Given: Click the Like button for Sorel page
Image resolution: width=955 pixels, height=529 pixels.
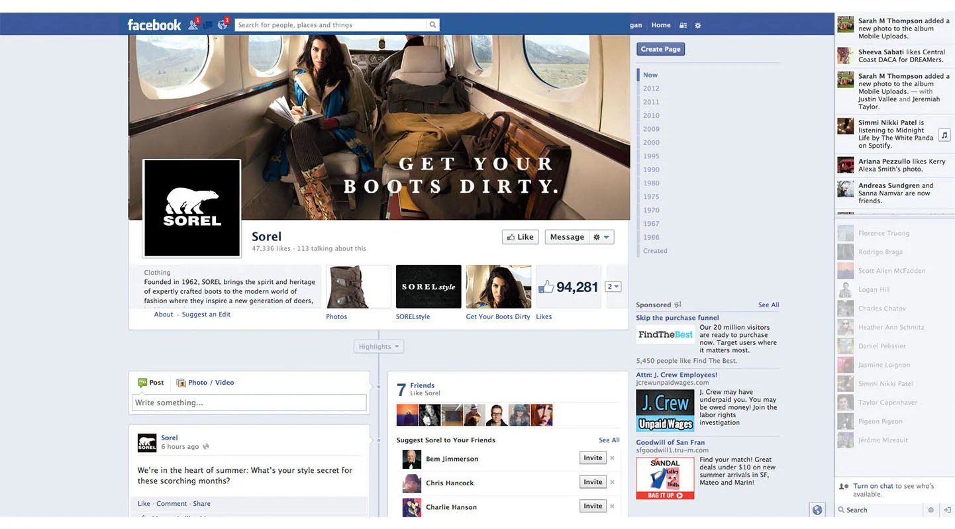Looking at the screenshot, I should (x=520, y=237).
